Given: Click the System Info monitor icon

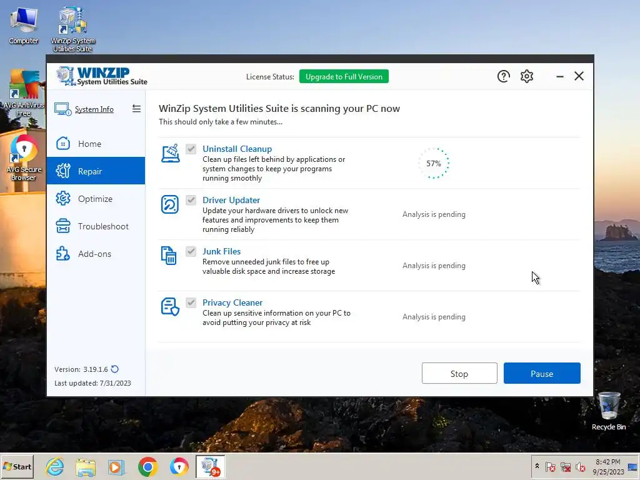Looking at the screenshot, I should (63, 109).
